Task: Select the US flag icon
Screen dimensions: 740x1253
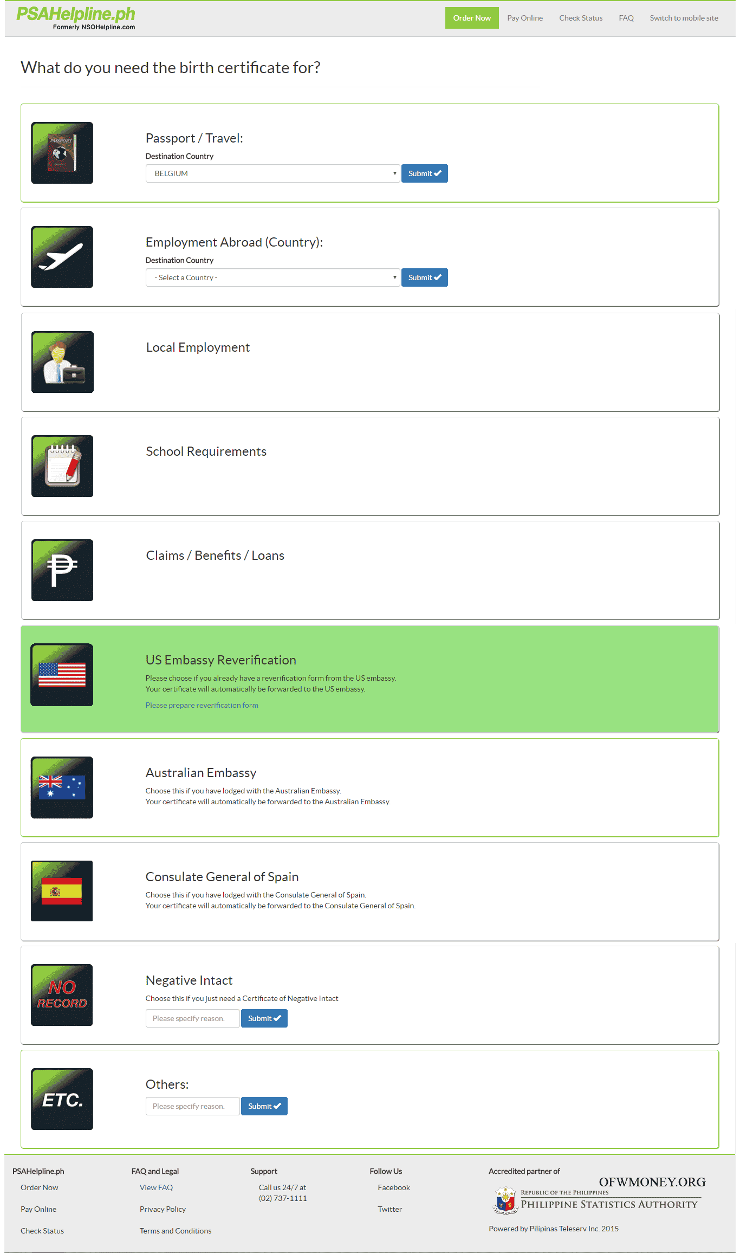Action: pyautogui.click(x=62, y=675)
